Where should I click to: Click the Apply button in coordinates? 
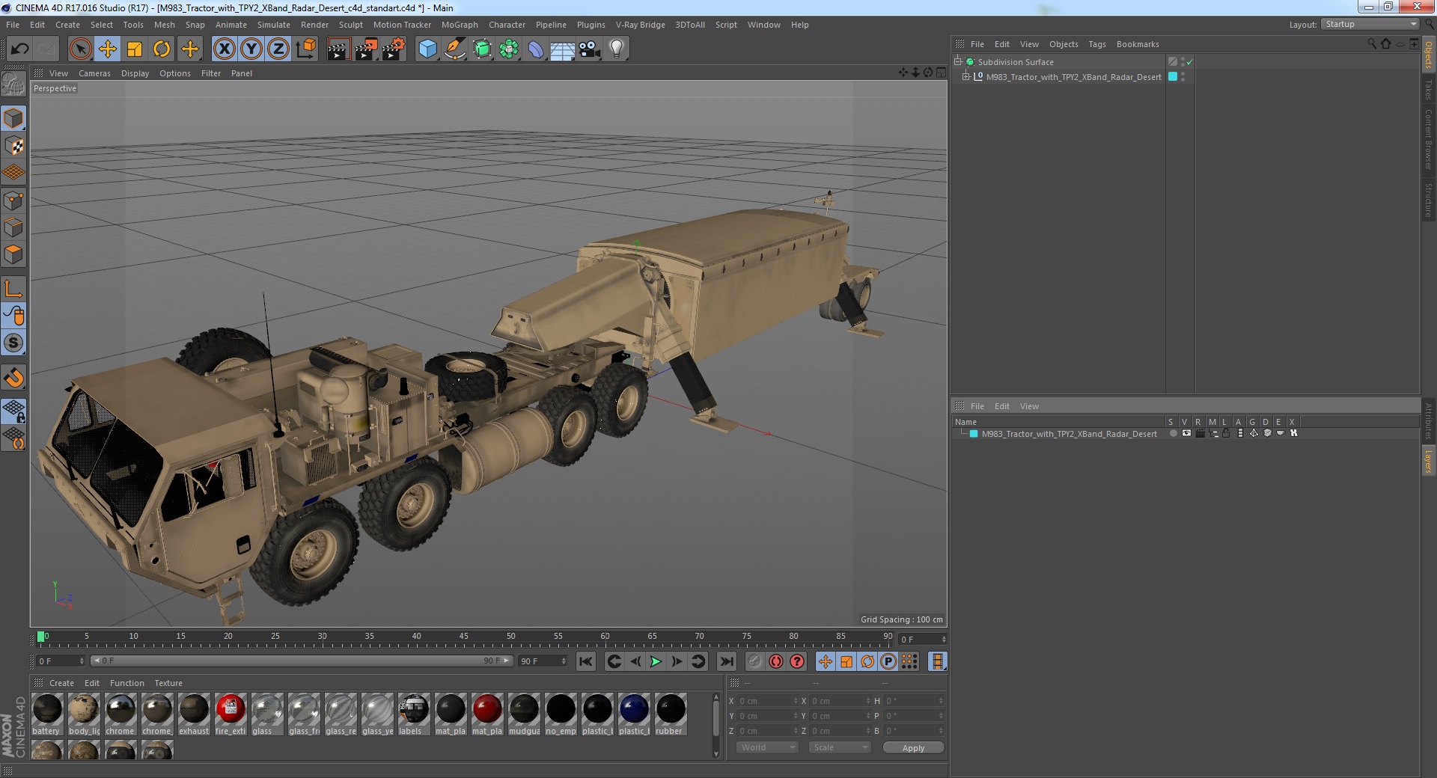click(913, 748)
